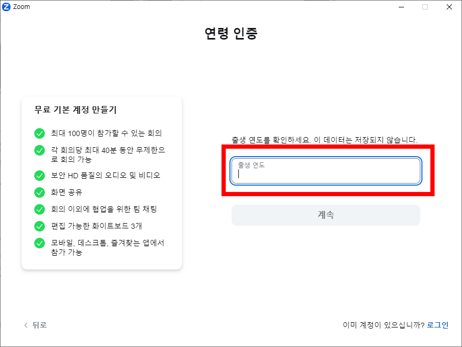Click green check beside 각 회의당 최대 40분
Viewport: 462px width, 347px height.
pyautogui.click(x=40, y=150)
